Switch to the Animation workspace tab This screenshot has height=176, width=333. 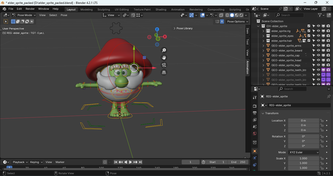(x=178, y=9)
